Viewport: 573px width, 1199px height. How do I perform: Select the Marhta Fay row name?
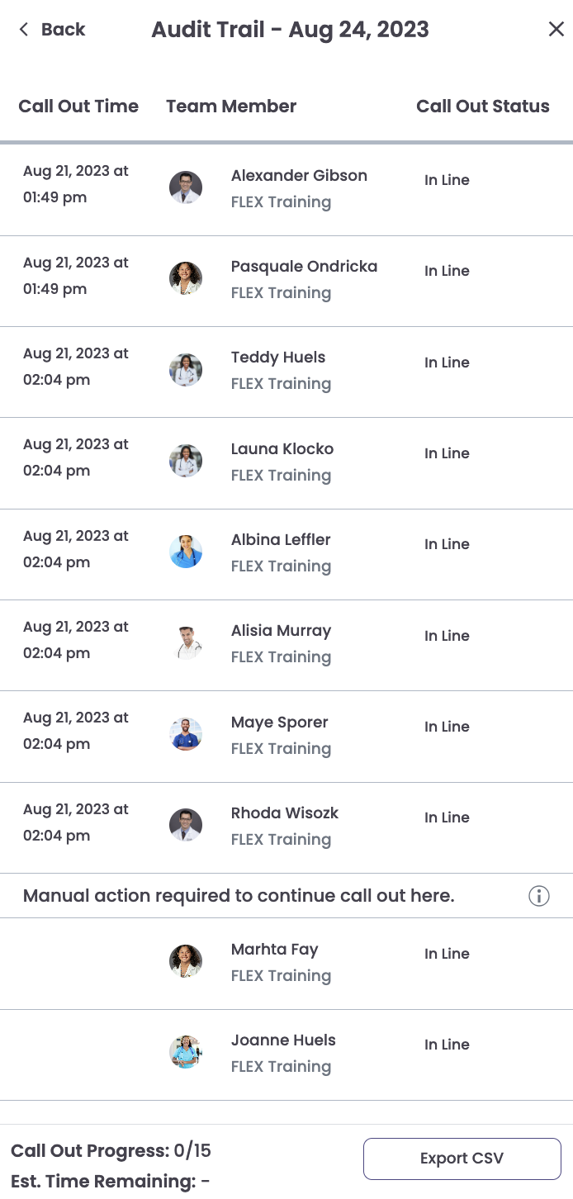click(x=274, y=950)
